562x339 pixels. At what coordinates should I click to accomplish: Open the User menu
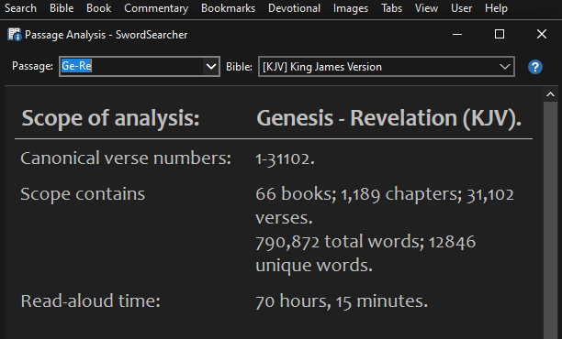coord(462,8)
